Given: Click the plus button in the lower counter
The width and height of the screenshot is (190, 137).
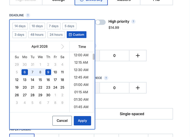Looking at the screenshot, I should click(138, 88).
